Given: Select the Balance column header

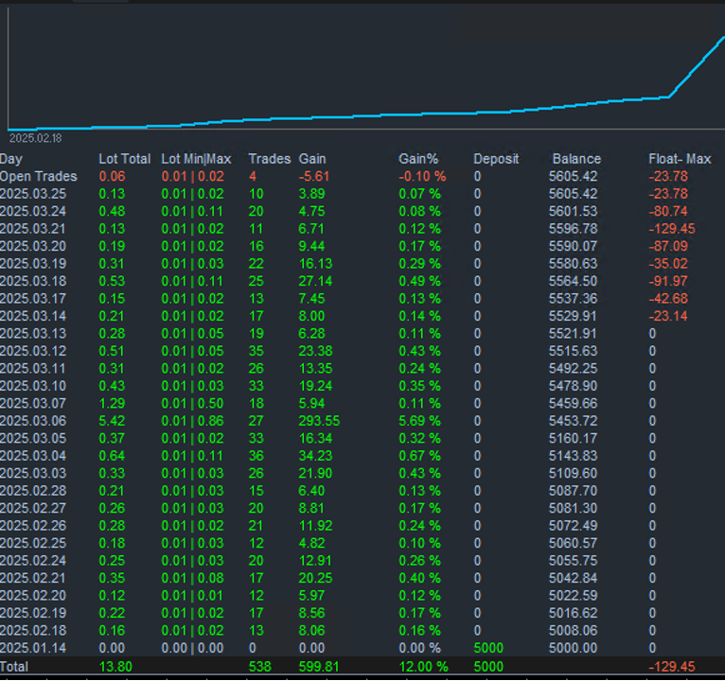Looking at the screenshot, I should point(576,159).
